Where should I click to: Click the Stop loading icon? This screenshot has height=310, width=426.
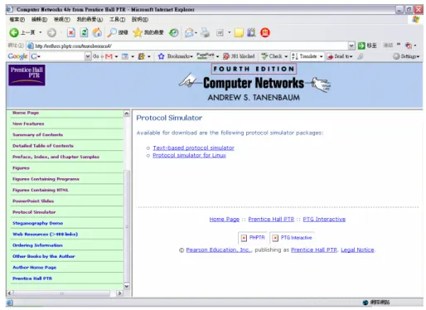tap(71, 32)
